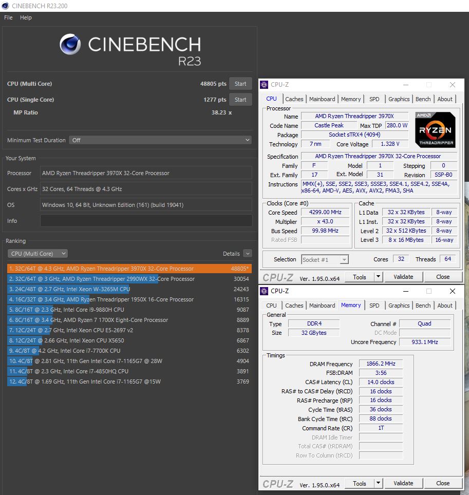The height and width of the screenshot is (495, 469).
Task: Open the File menu in Cinebench
Action: click(8, 17)
